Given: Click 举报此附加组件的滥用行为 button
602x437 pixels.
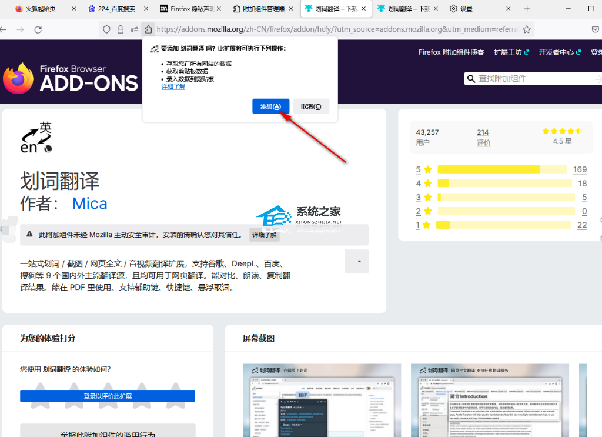Looking at the screenshot, I should point(108,431).
